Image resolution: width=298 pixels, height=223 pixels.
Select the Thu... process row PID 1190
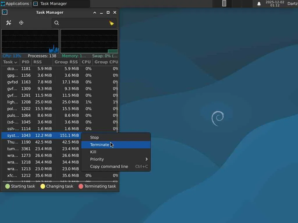tap(41, 142)
